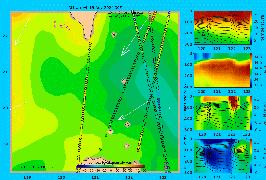Click the cluster of magenta drifter arrows
This screenshot has width=266, height=180.
(62, 26)
